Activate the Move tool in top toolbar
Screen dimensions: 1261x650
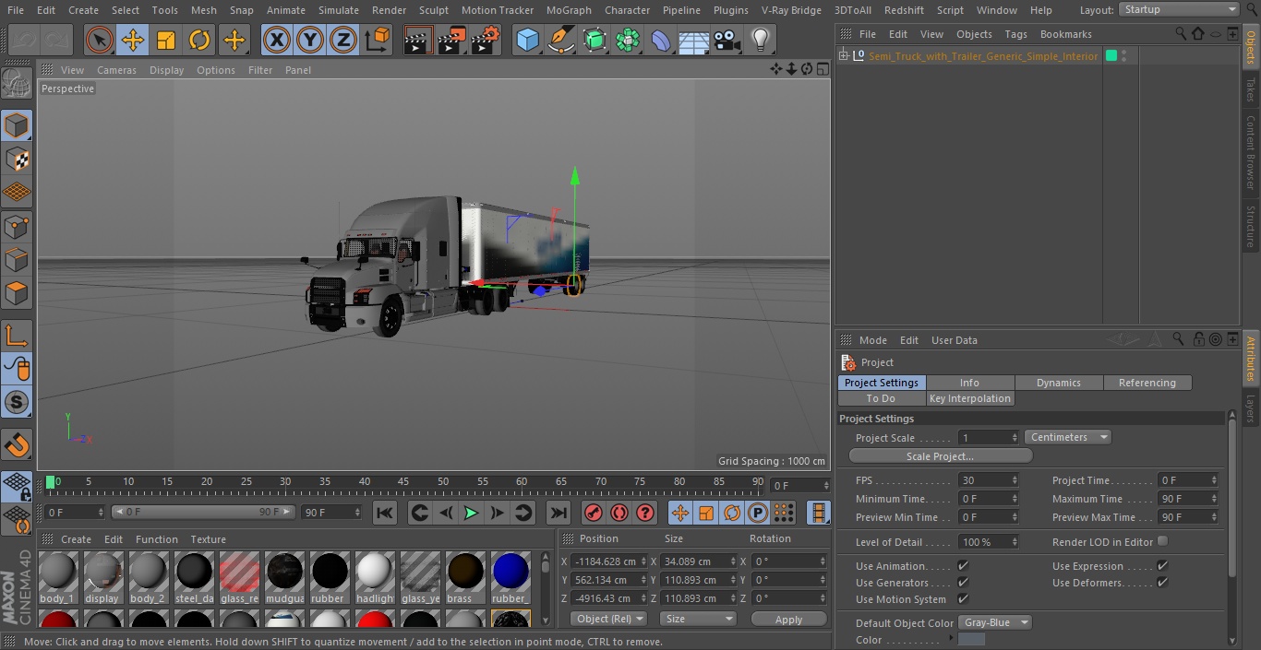(133, 40)
